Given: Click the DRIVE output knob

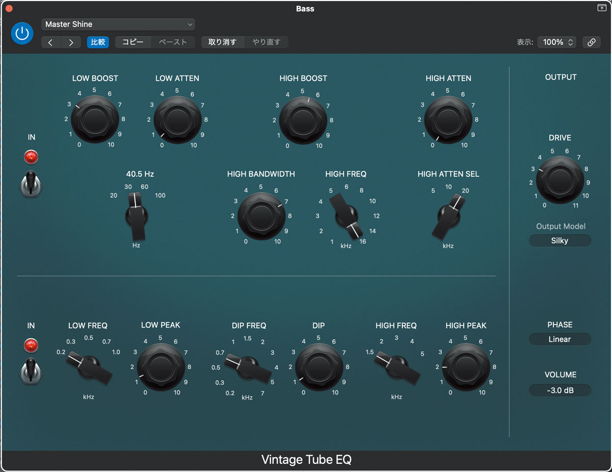Looking at the screenshot, I should point(560,179).
